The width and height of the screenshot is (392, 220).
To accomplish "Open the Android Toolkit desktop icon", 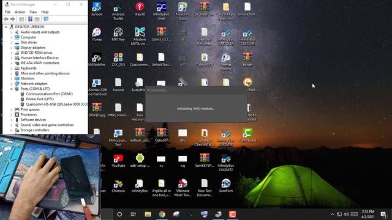I will [118, 12].
